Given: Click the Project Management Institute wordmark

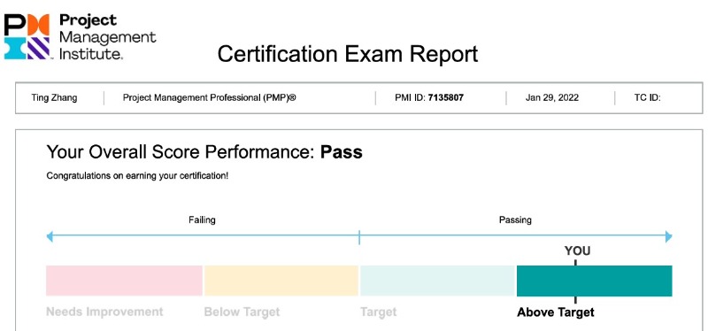Looking at the screenshot, I should [x=107, y=36].
